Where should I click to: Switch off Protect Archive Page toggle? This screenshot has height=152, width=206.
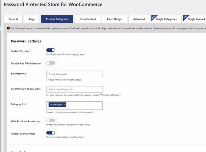(x=51, y=133)
